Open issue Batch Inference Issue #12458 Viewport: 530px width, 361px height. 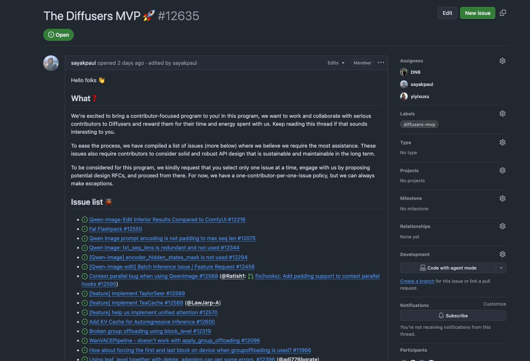172,267
